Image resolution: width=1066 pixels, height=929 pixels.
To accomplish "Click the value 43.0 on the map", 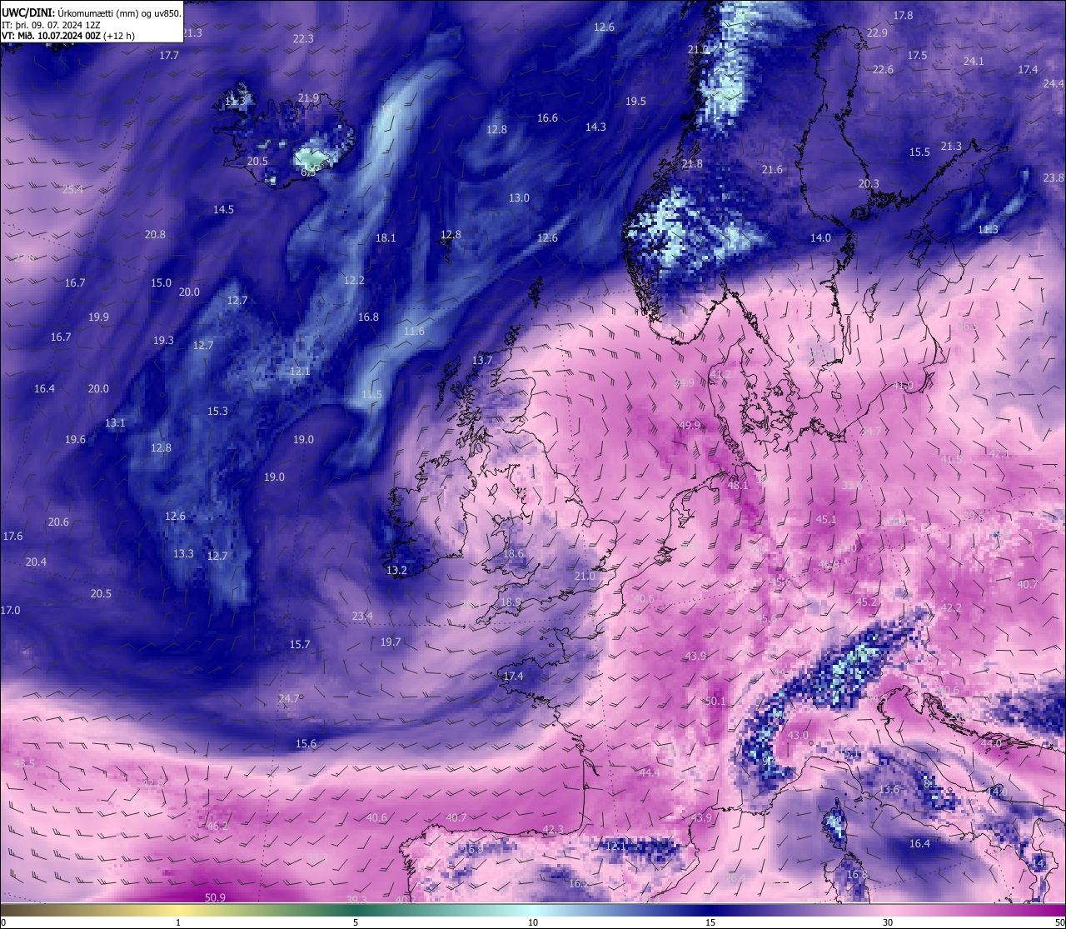I will (798, 735).
